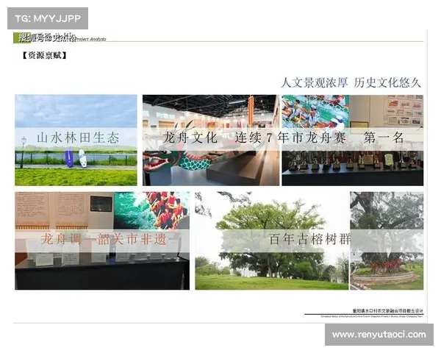
Task: Click the 第一名 caption text
Action: click(383, 138)
